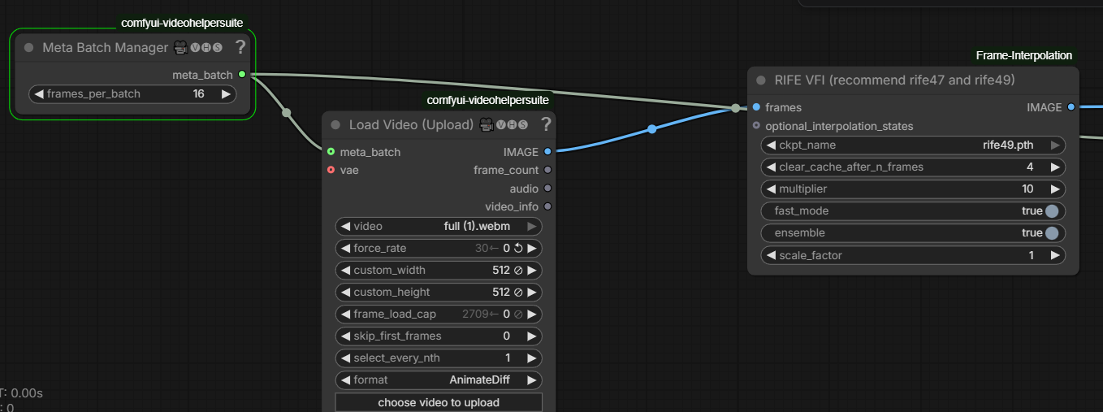
Task: Select previous video with left arrow
Action: coord(344,226)
